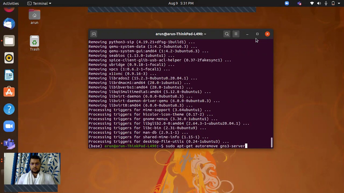Open the Activities overview
Screen dimensions: 344x193
(x=11, y=3)
